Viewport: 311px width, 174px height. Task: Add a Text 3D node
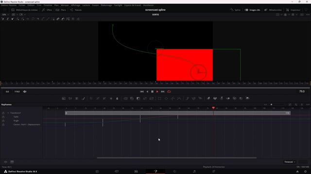click(222, 99)
